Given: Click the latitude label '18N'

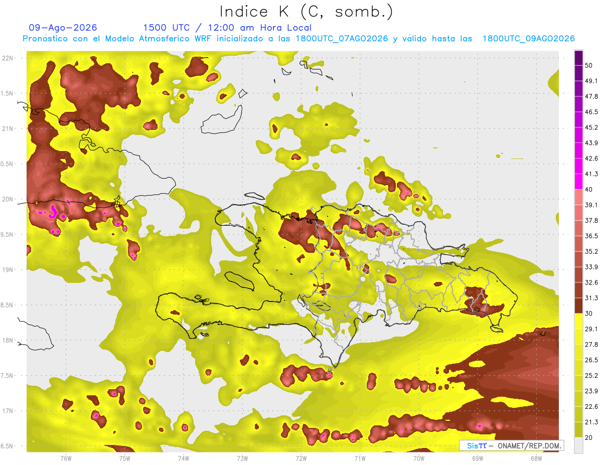Looking at the screenshot, I should (9, 340).
